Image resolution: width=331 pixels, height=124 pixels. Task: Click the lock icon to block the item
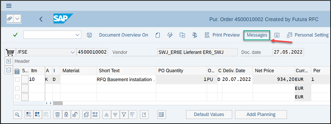coord(66,115)
